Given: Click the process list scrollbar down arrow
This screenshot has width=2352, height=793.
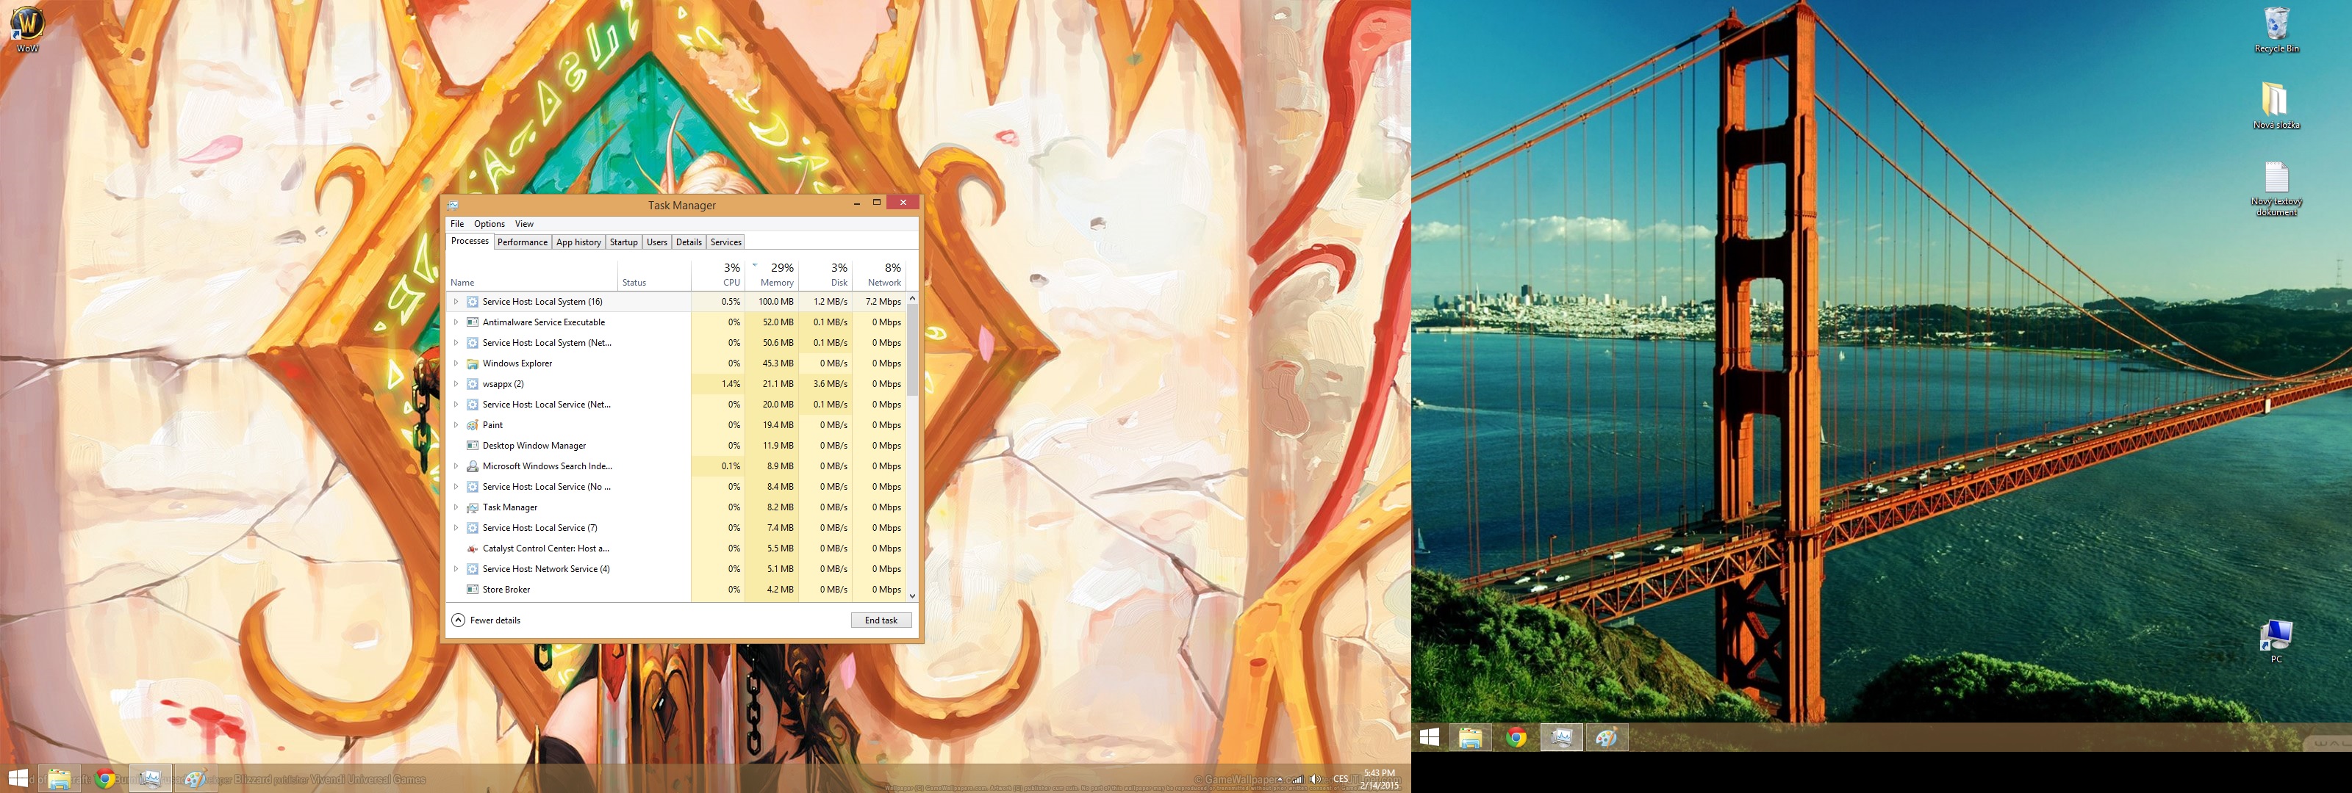Looking at the screenshot, I should click(x=912, y=596).
